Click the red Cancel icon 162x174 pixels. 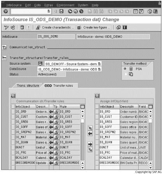pyautogui.click(x=81, y=11)
